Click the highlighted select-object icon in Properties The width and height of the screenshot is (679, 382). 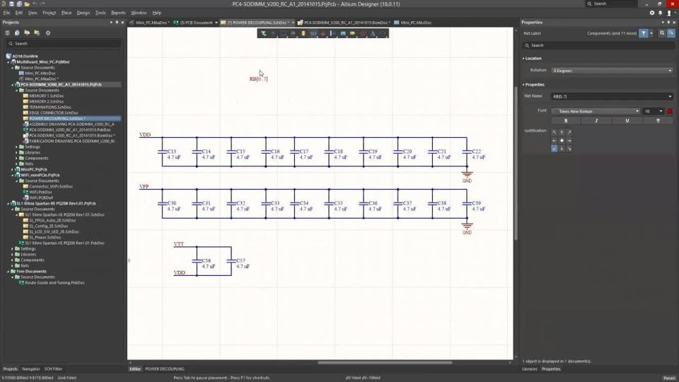(671, 33)
